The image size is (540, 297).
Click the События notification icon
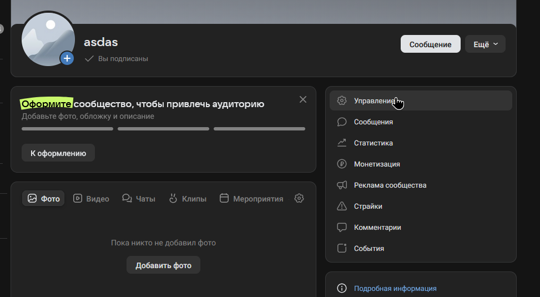(x=342, y=248)
